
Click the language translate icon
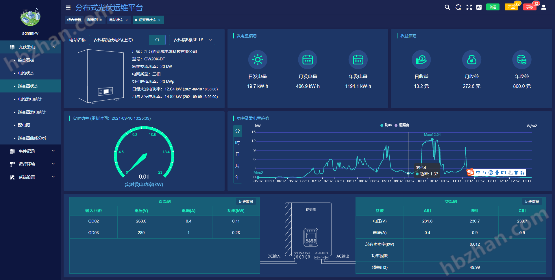click(479, 7)
